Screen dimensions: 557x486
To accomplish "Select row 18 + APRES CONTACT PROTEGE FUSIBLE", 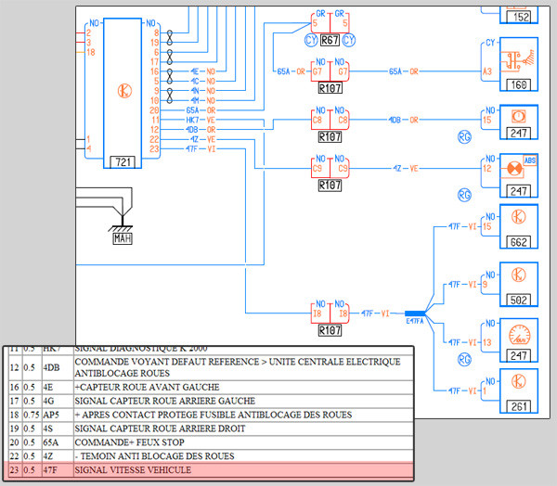I will click(211, 415).
